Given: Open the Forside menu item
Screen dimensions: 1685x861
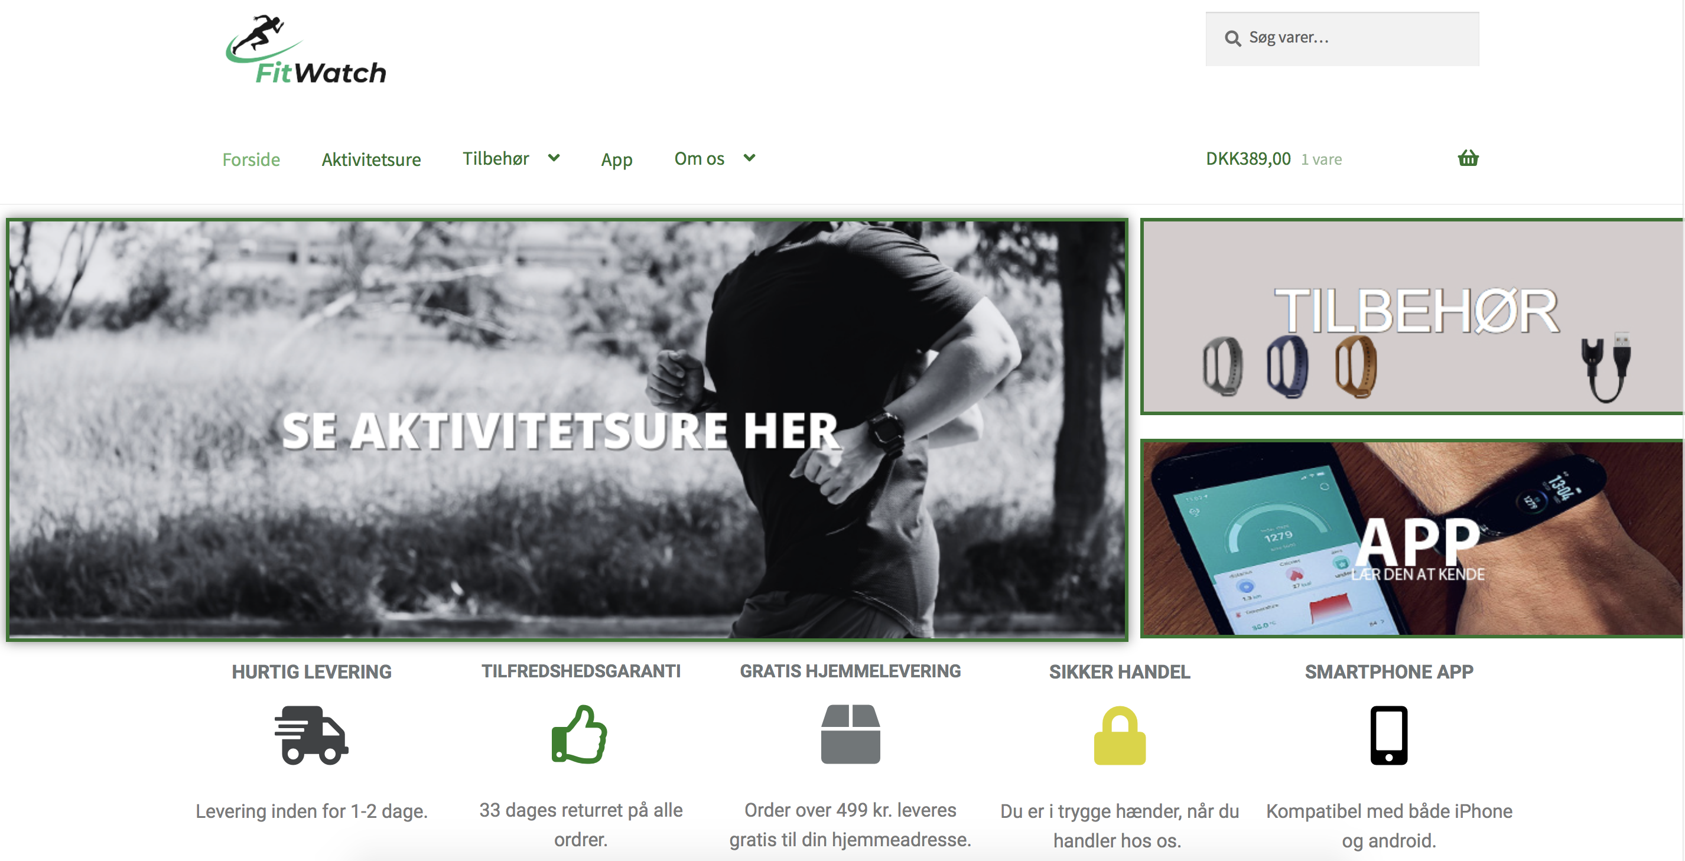Looking at the screenshot, I should [x=251, y=159].
